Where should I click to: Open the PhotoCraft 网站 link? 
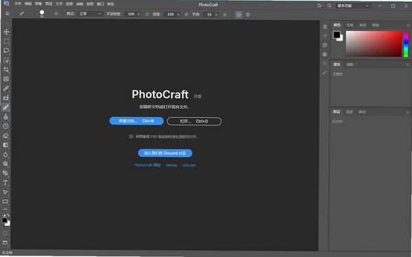pos(147,165)
